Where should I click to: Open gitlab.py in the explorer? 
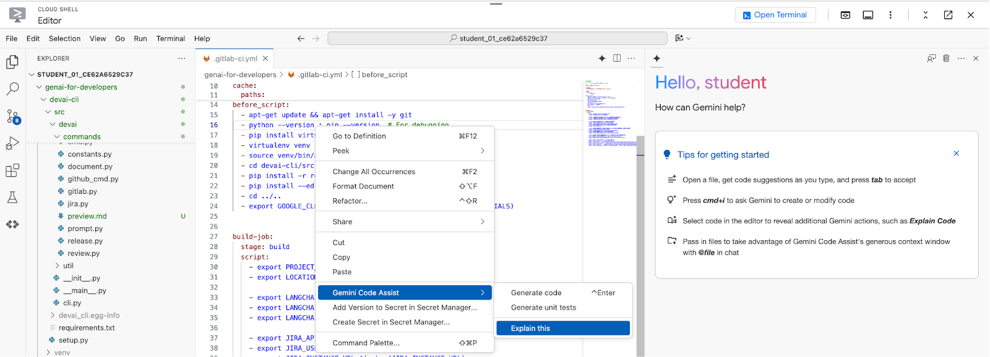tap(82, 191)
